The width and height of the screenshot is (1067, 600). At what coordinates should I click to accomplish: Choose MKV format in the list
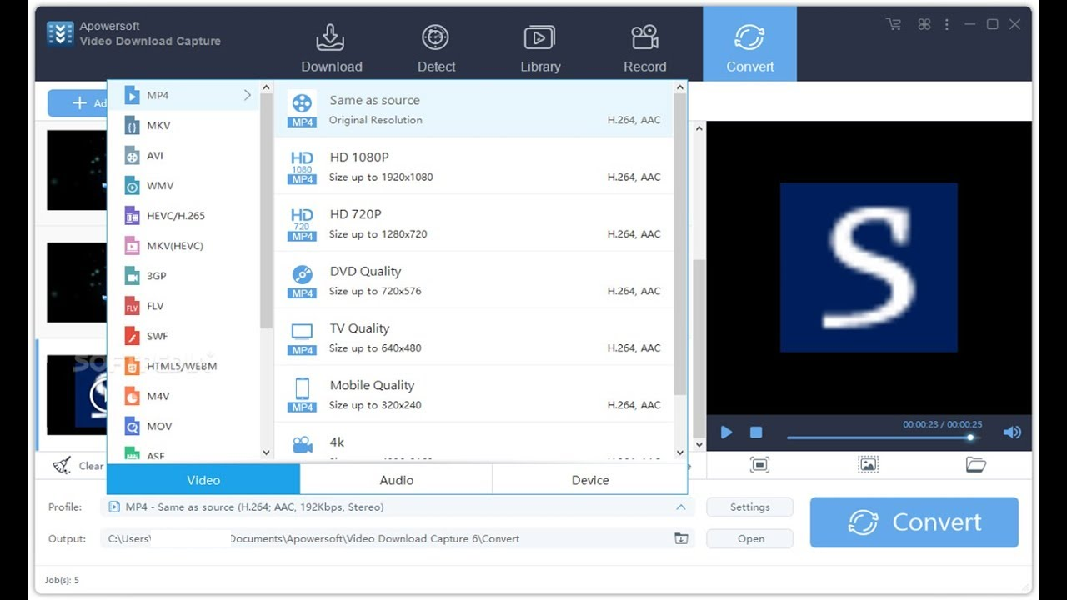(184, 125)
